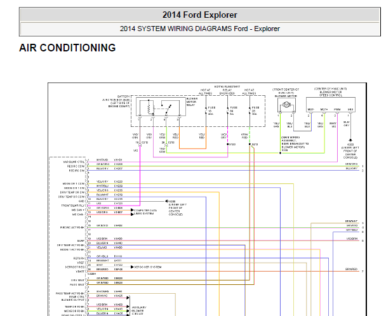Click the 'FRONT BLWR RLY' pin label

point(73,206)
